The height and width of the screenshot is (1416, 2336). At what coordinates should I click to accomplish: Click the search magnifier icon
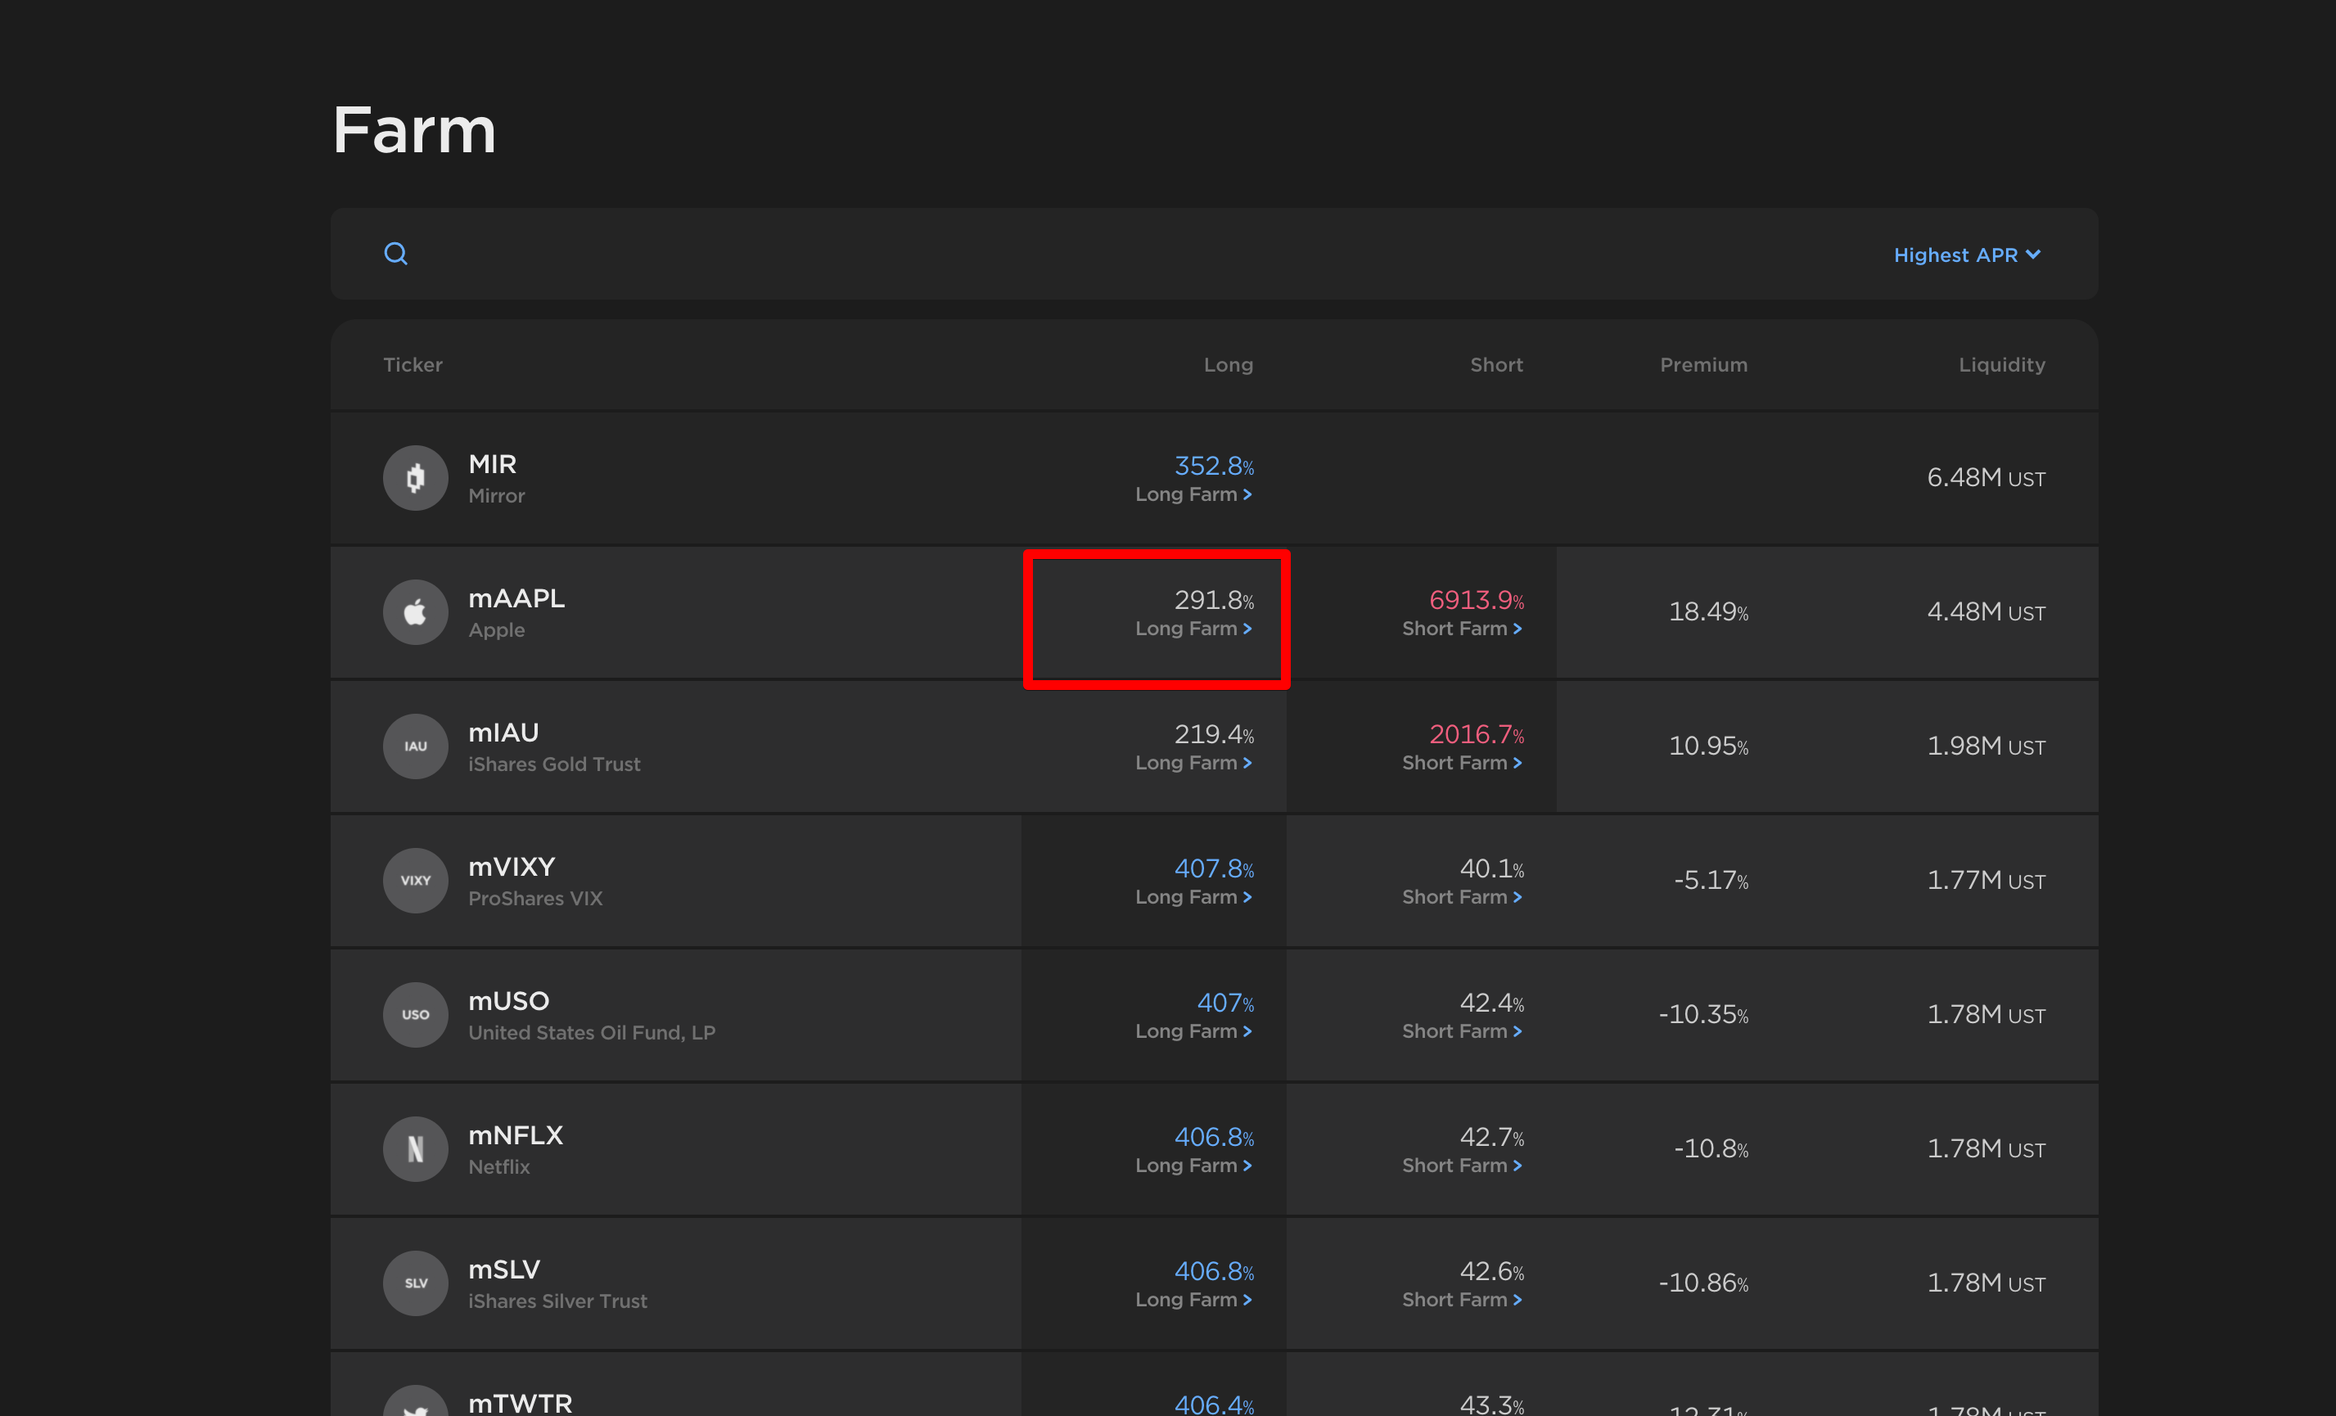point(395,253)
